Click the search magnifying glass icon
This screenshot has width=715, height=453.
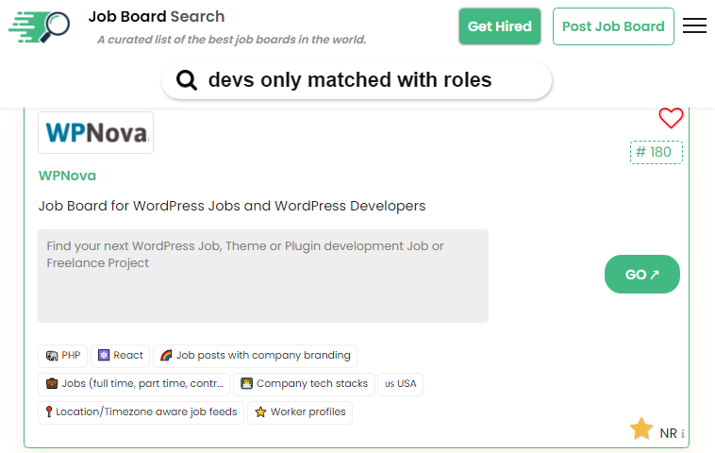pyautogui.click(x=187, y=81)
